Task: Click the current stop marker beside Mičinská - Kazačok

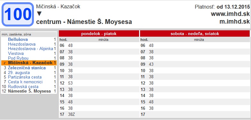Action: point(4,63)
